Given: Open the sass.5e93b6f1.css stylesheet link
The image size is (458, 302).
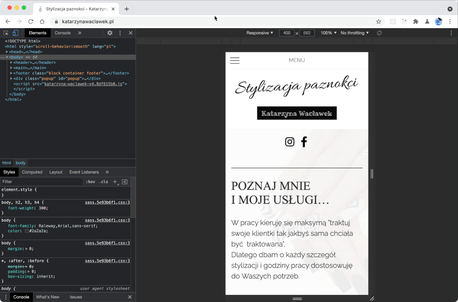Looking at the screenshot, I should (x=107, y=220).
